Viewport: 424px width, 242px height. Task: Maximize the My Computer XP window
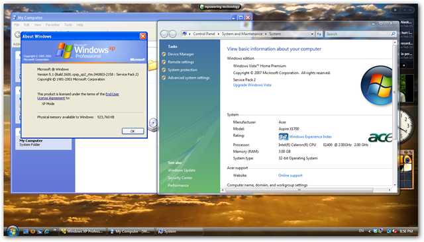(240, 18)
